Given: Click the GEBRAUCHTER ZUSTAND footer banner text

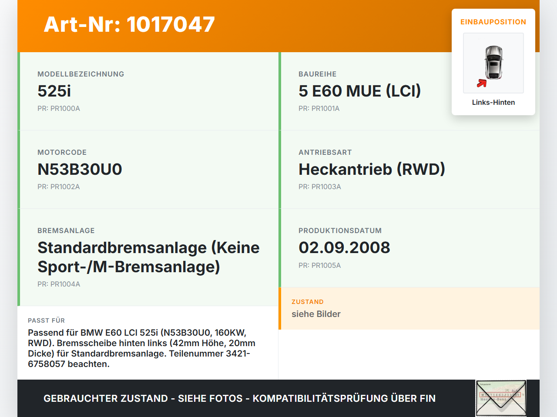Looking at the screenshot, I should tap(239, 398).
